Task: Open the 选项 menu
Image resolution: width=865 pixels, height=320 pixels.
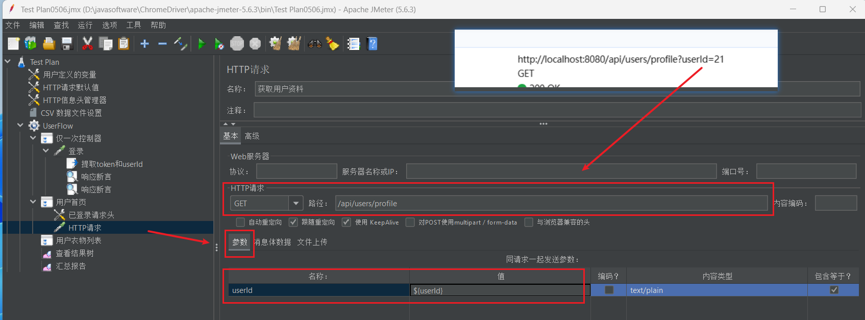Action: click(x=109, y=25)
